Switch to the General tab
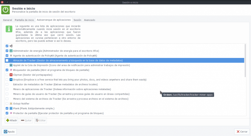This screenshot has height=136, width=251. pyautogui.click(x=7, y=20)
